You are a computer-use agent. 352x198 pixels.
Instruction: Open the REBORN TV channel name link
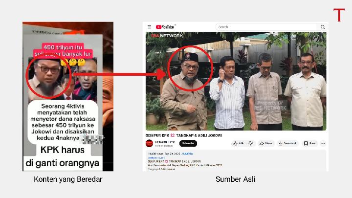coord(165,142)
